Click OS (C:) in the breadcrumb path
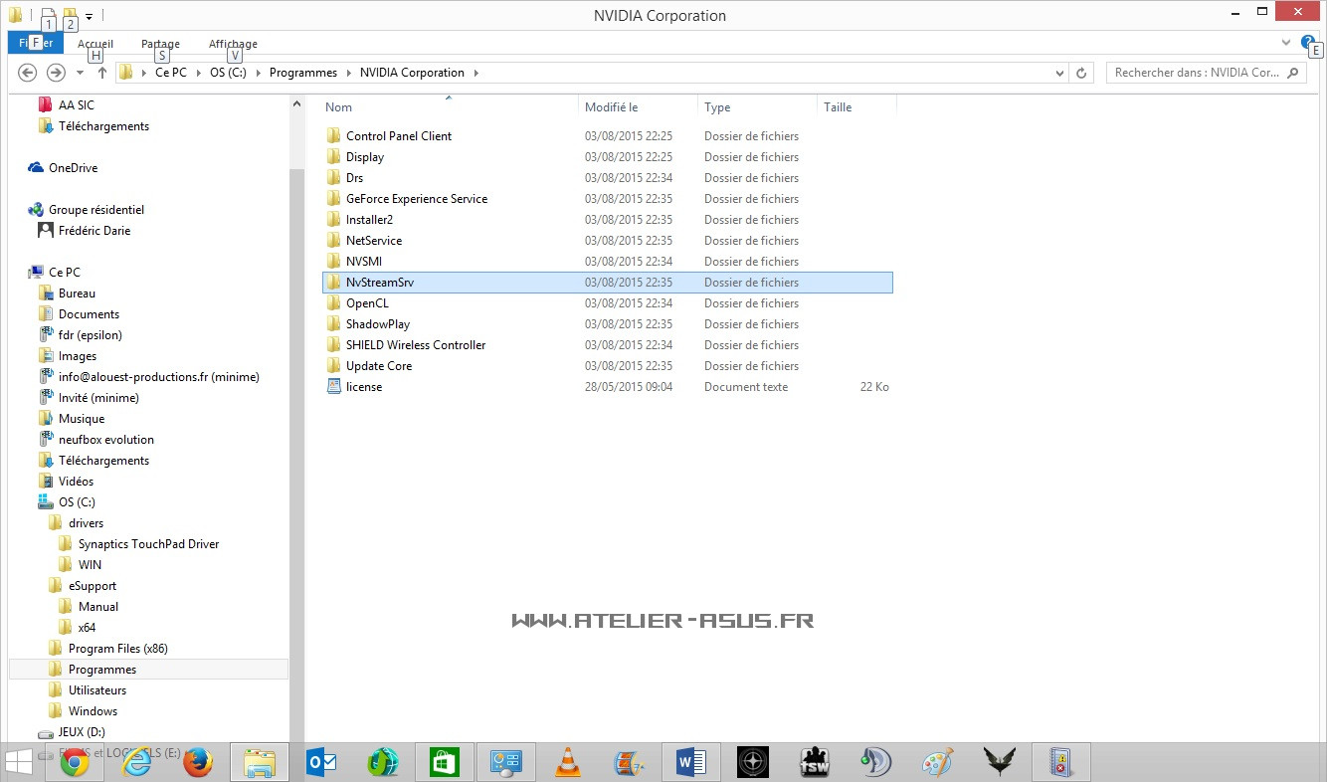The height and width of the screenshot is (782, 1327). point(228,73)
